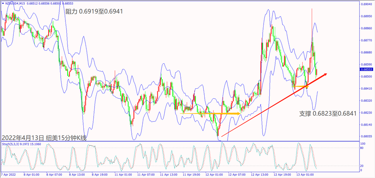The height and width of the screenshot is (178, 375).
Task: Select the resistance text 阻力 0.6919至0.6941
Action: click(x=94, y=11)
